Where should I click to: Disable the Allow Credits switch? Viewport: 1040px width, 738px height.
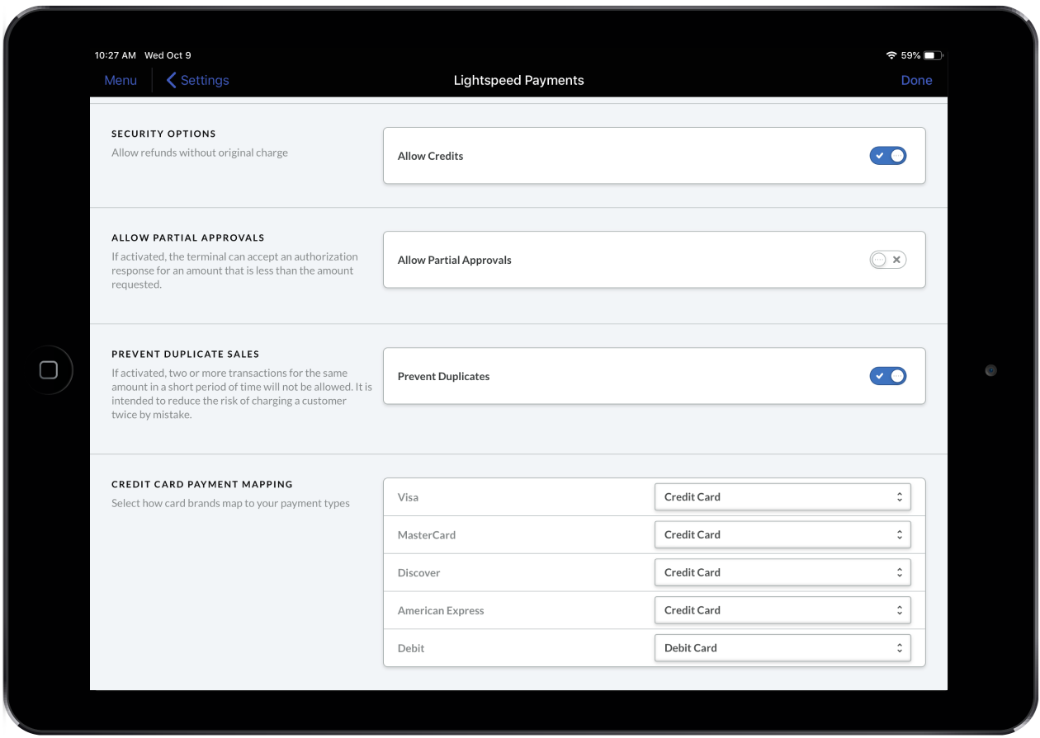[888, 156]
